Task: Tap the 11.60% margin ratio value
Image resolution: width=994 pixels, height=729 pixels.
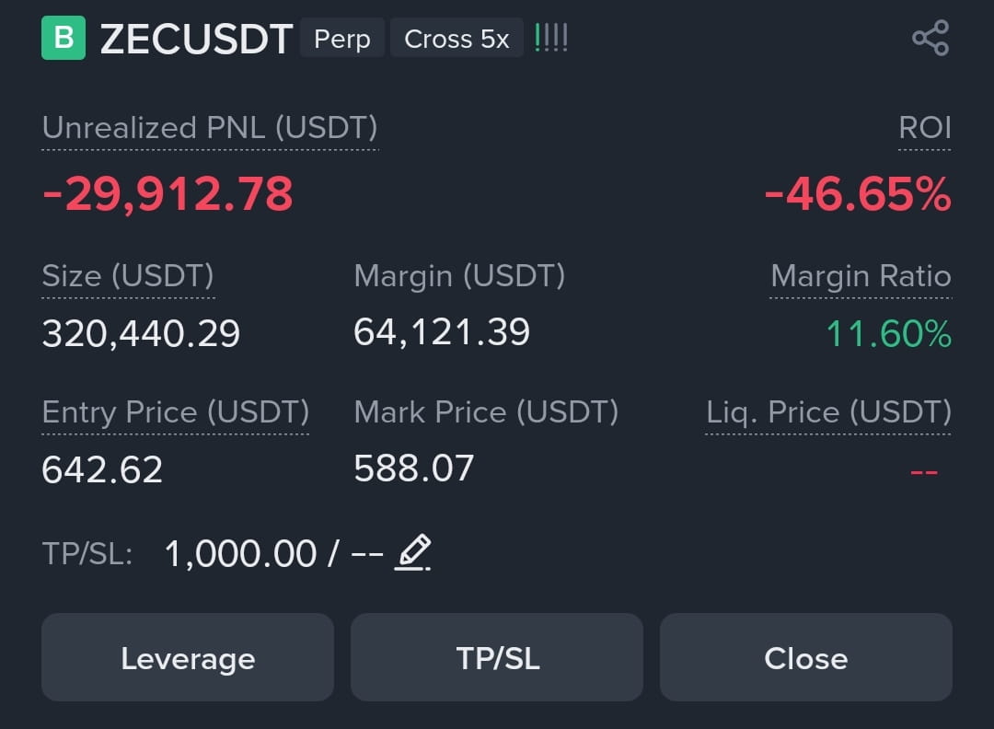Action: [x=889, y=333]
